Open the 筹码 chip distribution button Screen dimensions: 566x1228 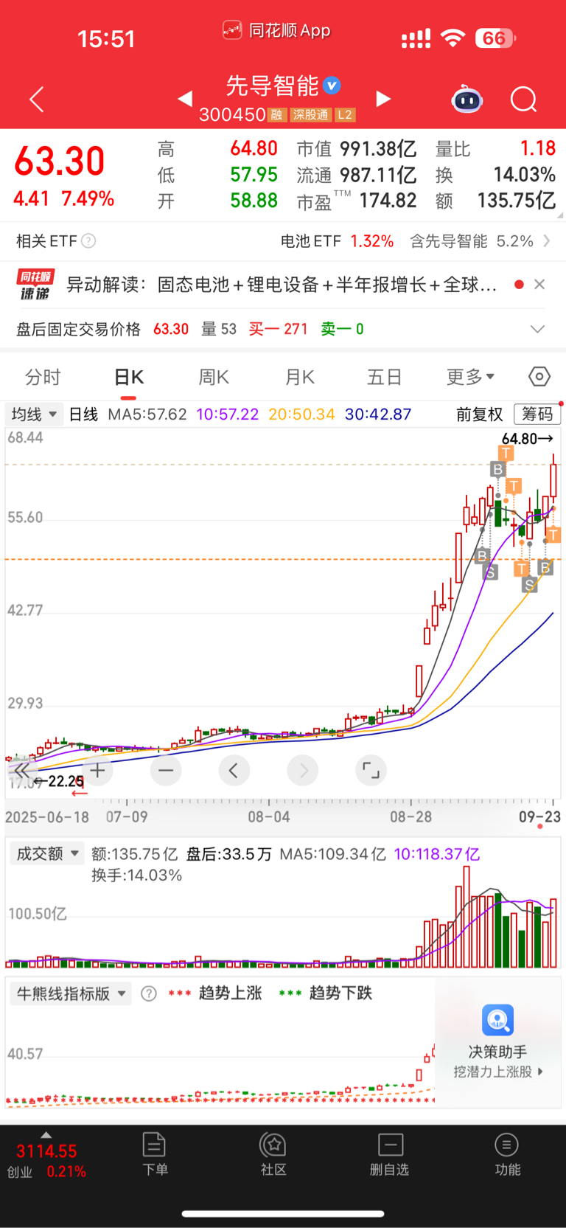(537, 414)
